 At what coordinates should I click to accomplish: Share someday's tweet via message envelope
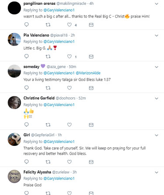coord(91,88)
